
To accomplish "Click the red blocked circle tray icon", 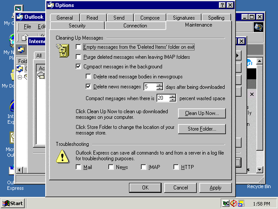I will click(x=234, y=203).
